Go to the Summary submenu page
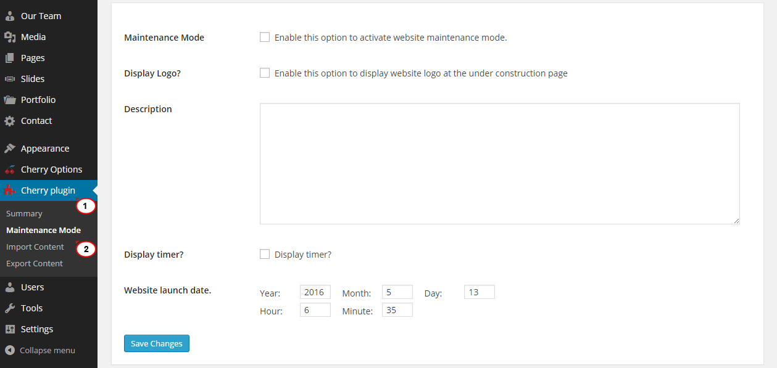The height and width of the screenshot is (368, 777). coord(24,213)
